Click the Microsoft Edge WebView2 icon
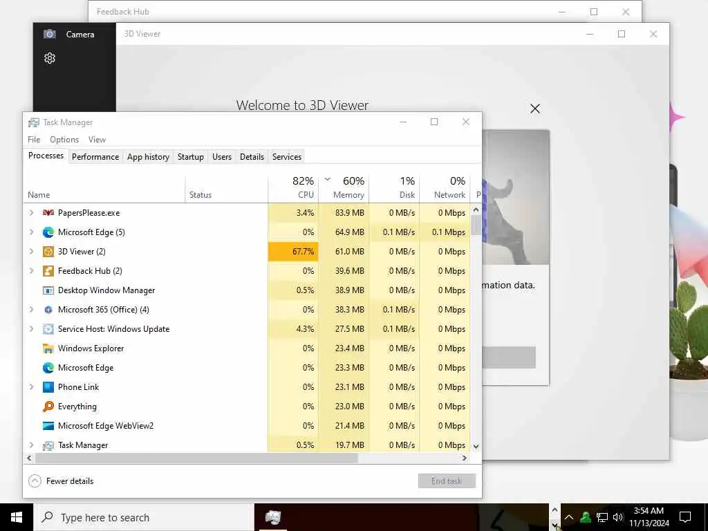Viewport: 708px width, 531px height. 48,426
